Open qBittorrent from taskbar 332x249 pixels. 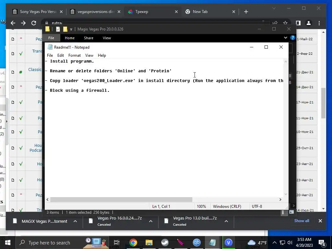coord(196,243)
